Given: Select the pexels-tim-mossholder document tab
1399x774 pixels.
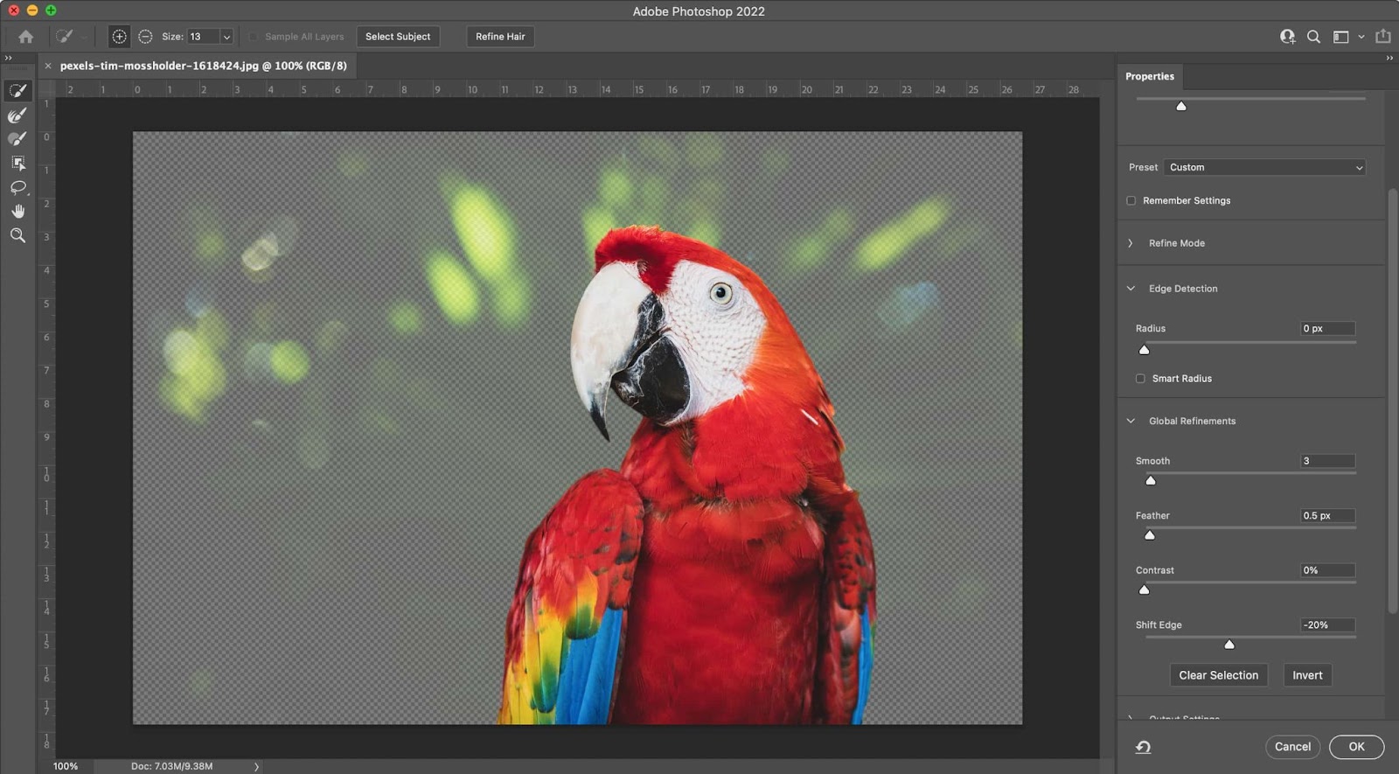Looking at the screenshot, I should 203,66.
